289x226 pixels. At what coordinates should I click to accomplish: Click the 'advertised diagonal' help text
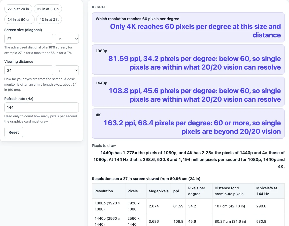pyautogui.click(x=38, y=50)
